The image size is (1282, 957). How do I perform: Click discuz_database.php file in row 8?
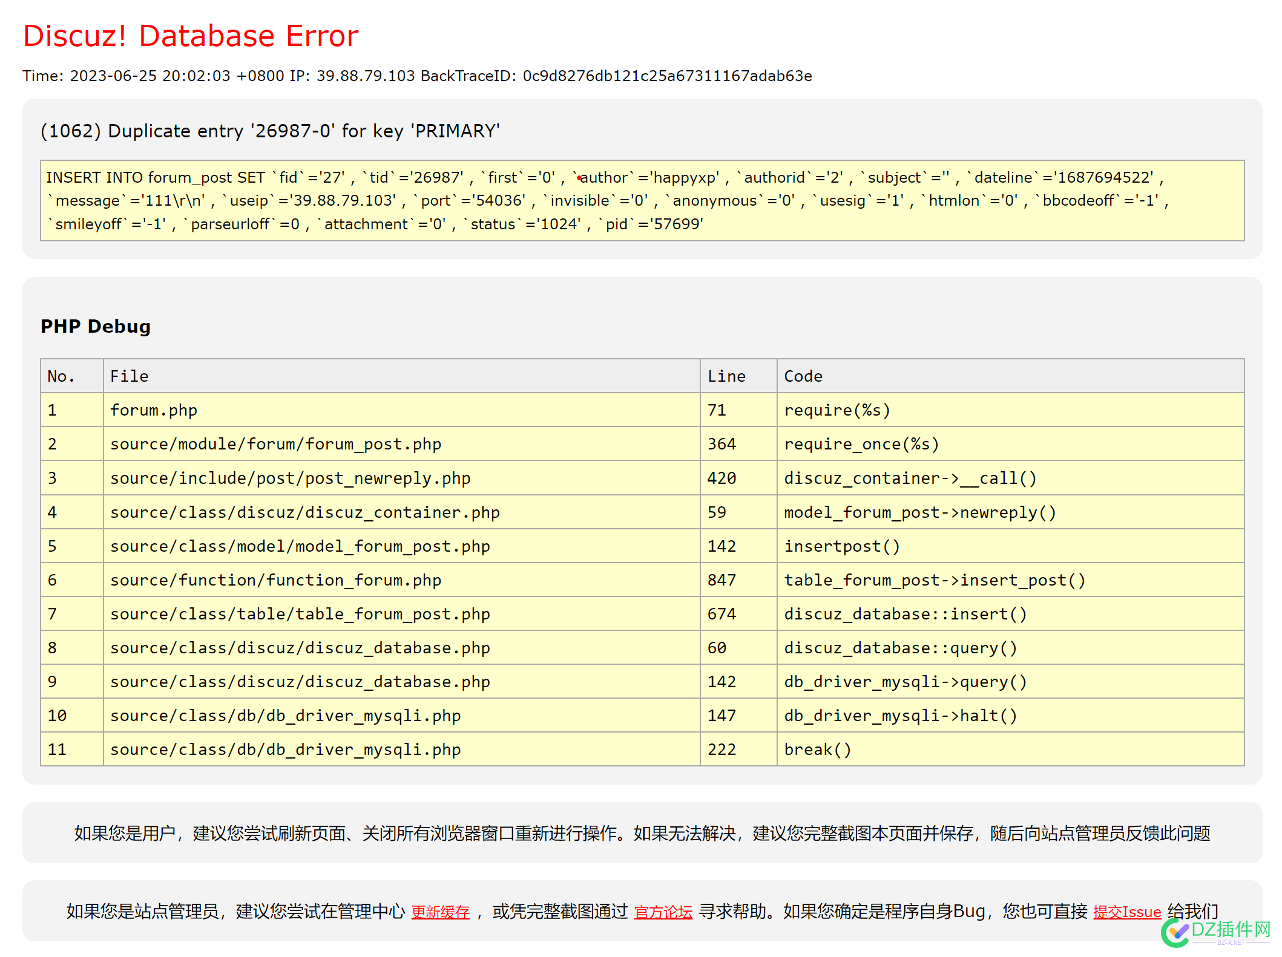tap(402, 648)
